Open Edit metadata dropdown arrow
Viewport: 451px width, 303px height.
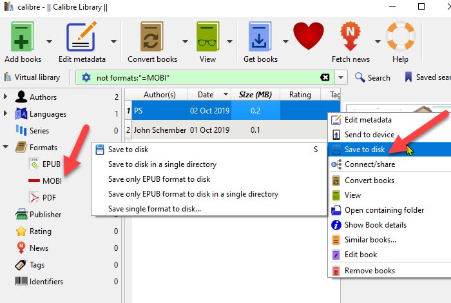coord(113,41)
